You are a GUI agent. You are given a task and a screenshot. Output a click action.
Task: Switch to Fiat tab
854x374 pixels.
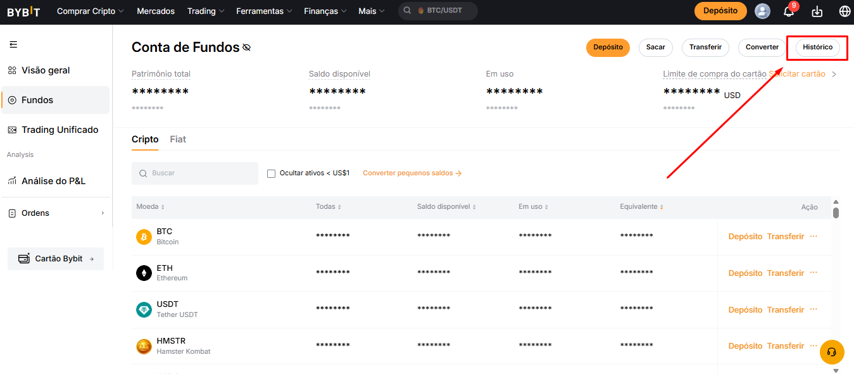(x=178, y=139)
